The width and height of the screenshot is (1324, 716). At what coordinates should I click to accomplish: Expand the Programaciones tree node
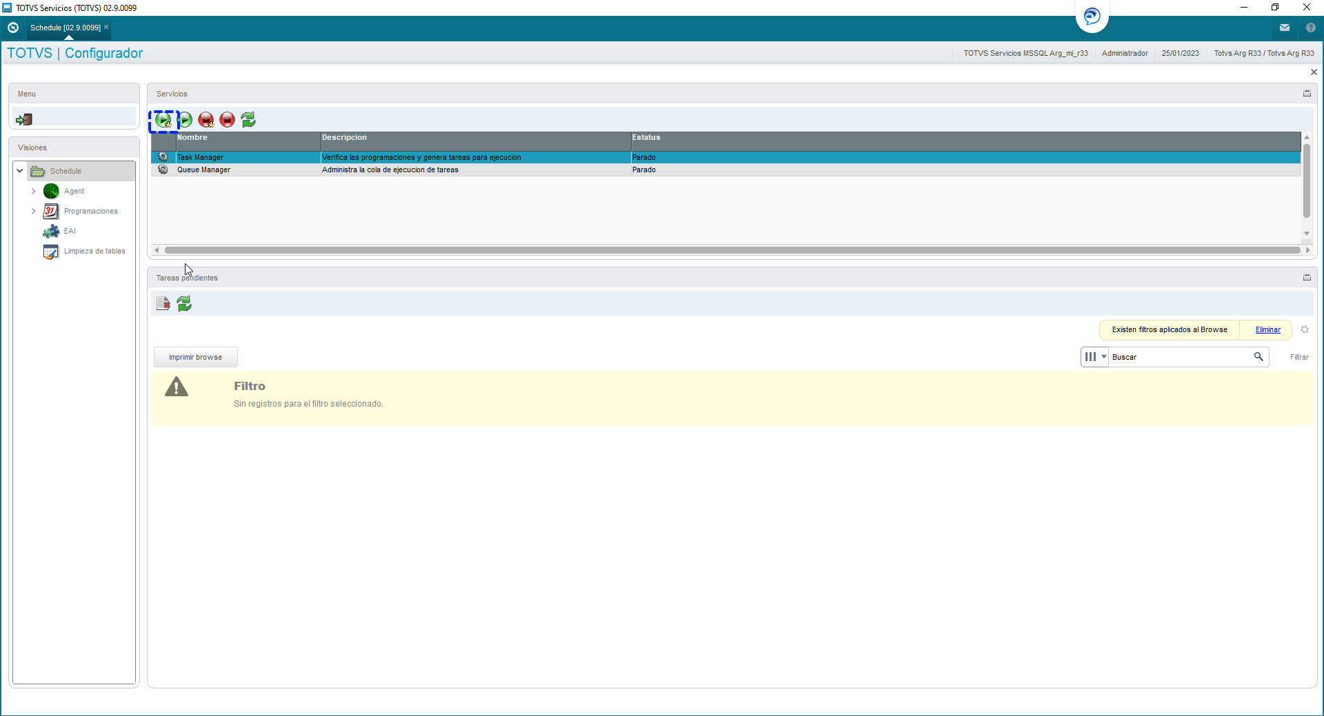pos(33,211)
